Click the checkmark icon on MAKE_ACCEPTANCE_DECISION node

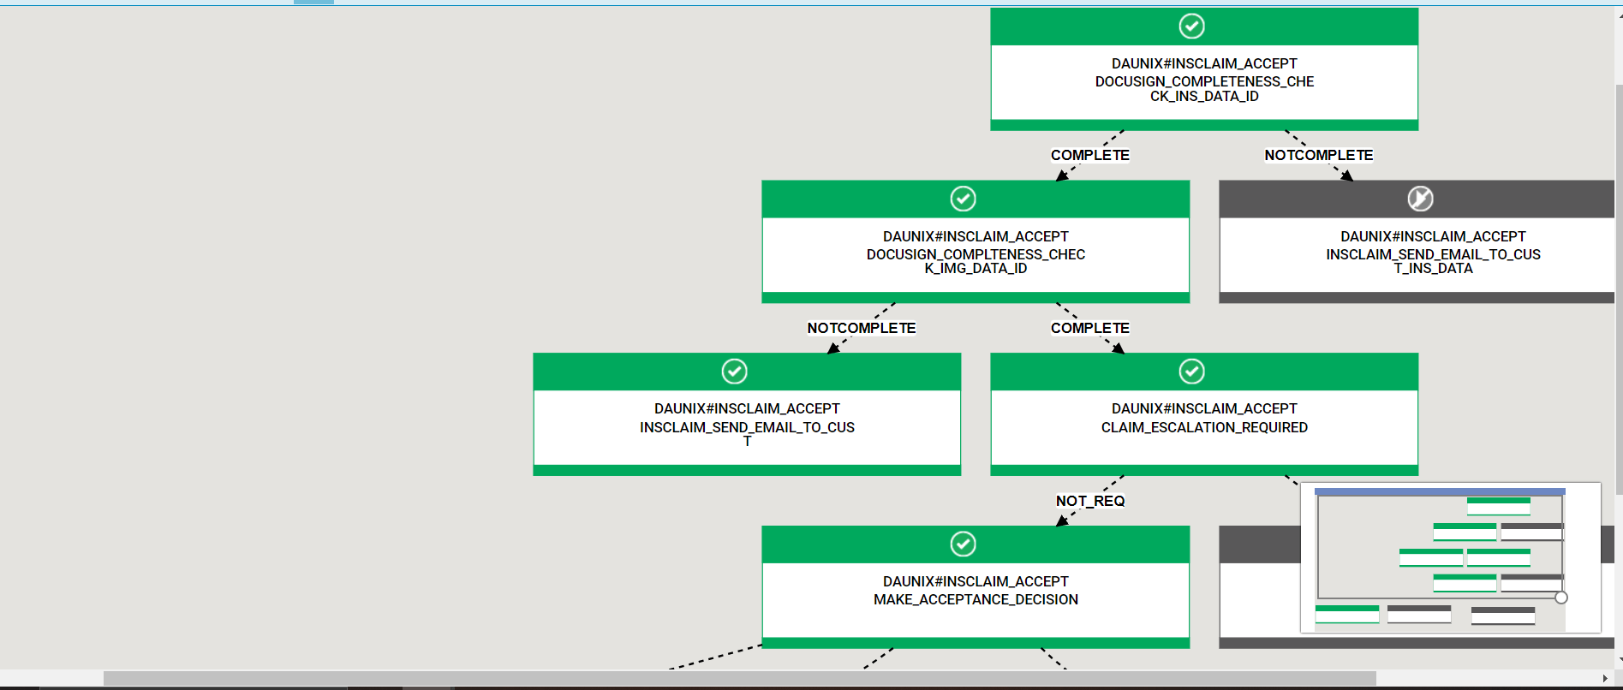click(x=963, y=544)
